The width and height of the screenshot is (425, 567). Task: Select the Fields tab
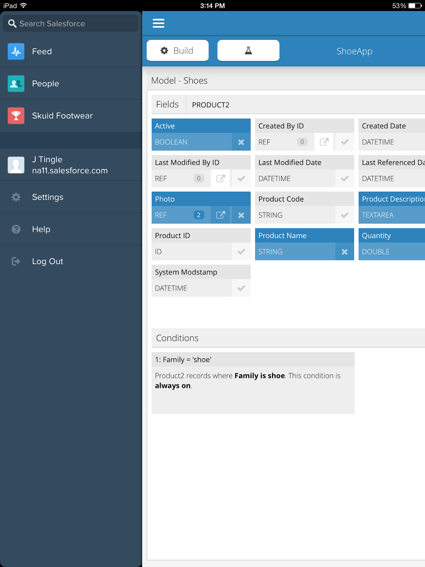(x=168, y=104)
